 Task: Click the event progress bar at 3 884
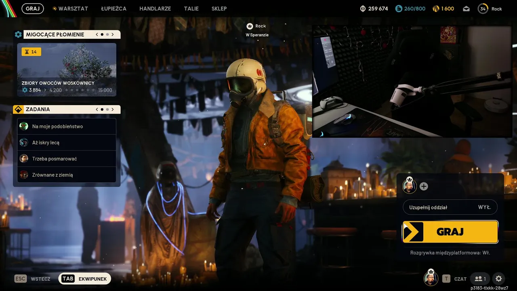(67, 90)
